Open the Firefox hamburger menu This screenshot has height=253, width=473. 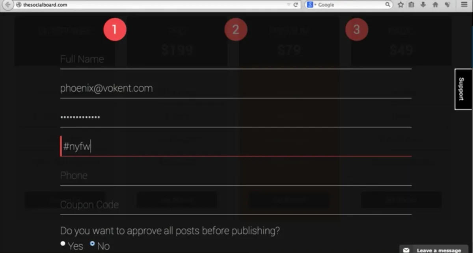pyautogui.click(x=464, y=5)
